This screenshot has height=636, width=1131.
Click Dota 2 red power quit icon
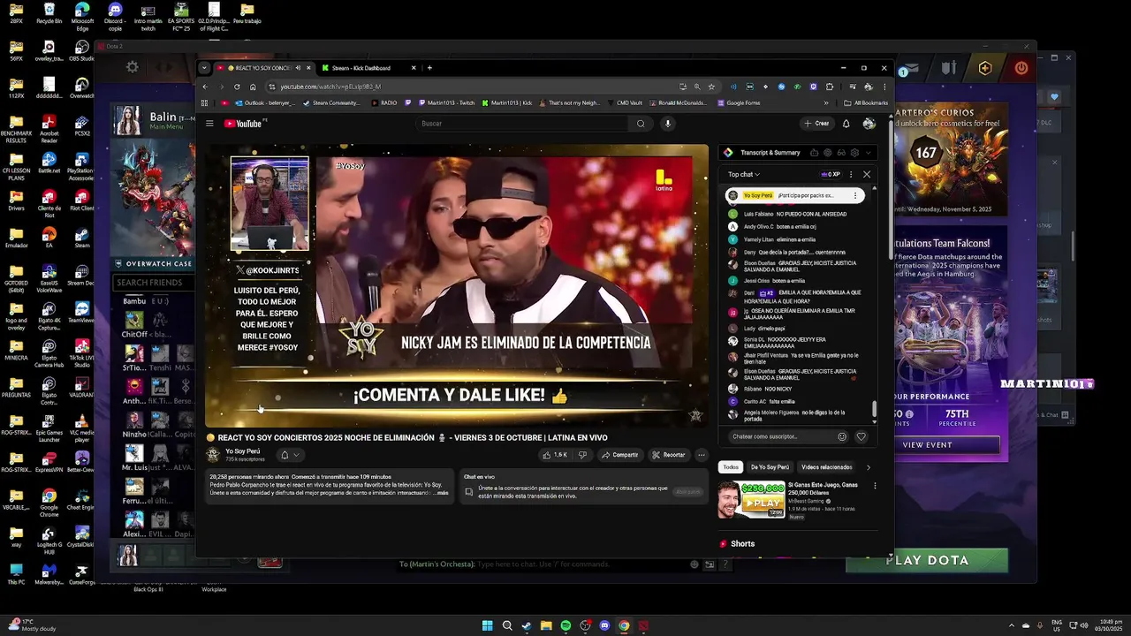pos(1021,68)
